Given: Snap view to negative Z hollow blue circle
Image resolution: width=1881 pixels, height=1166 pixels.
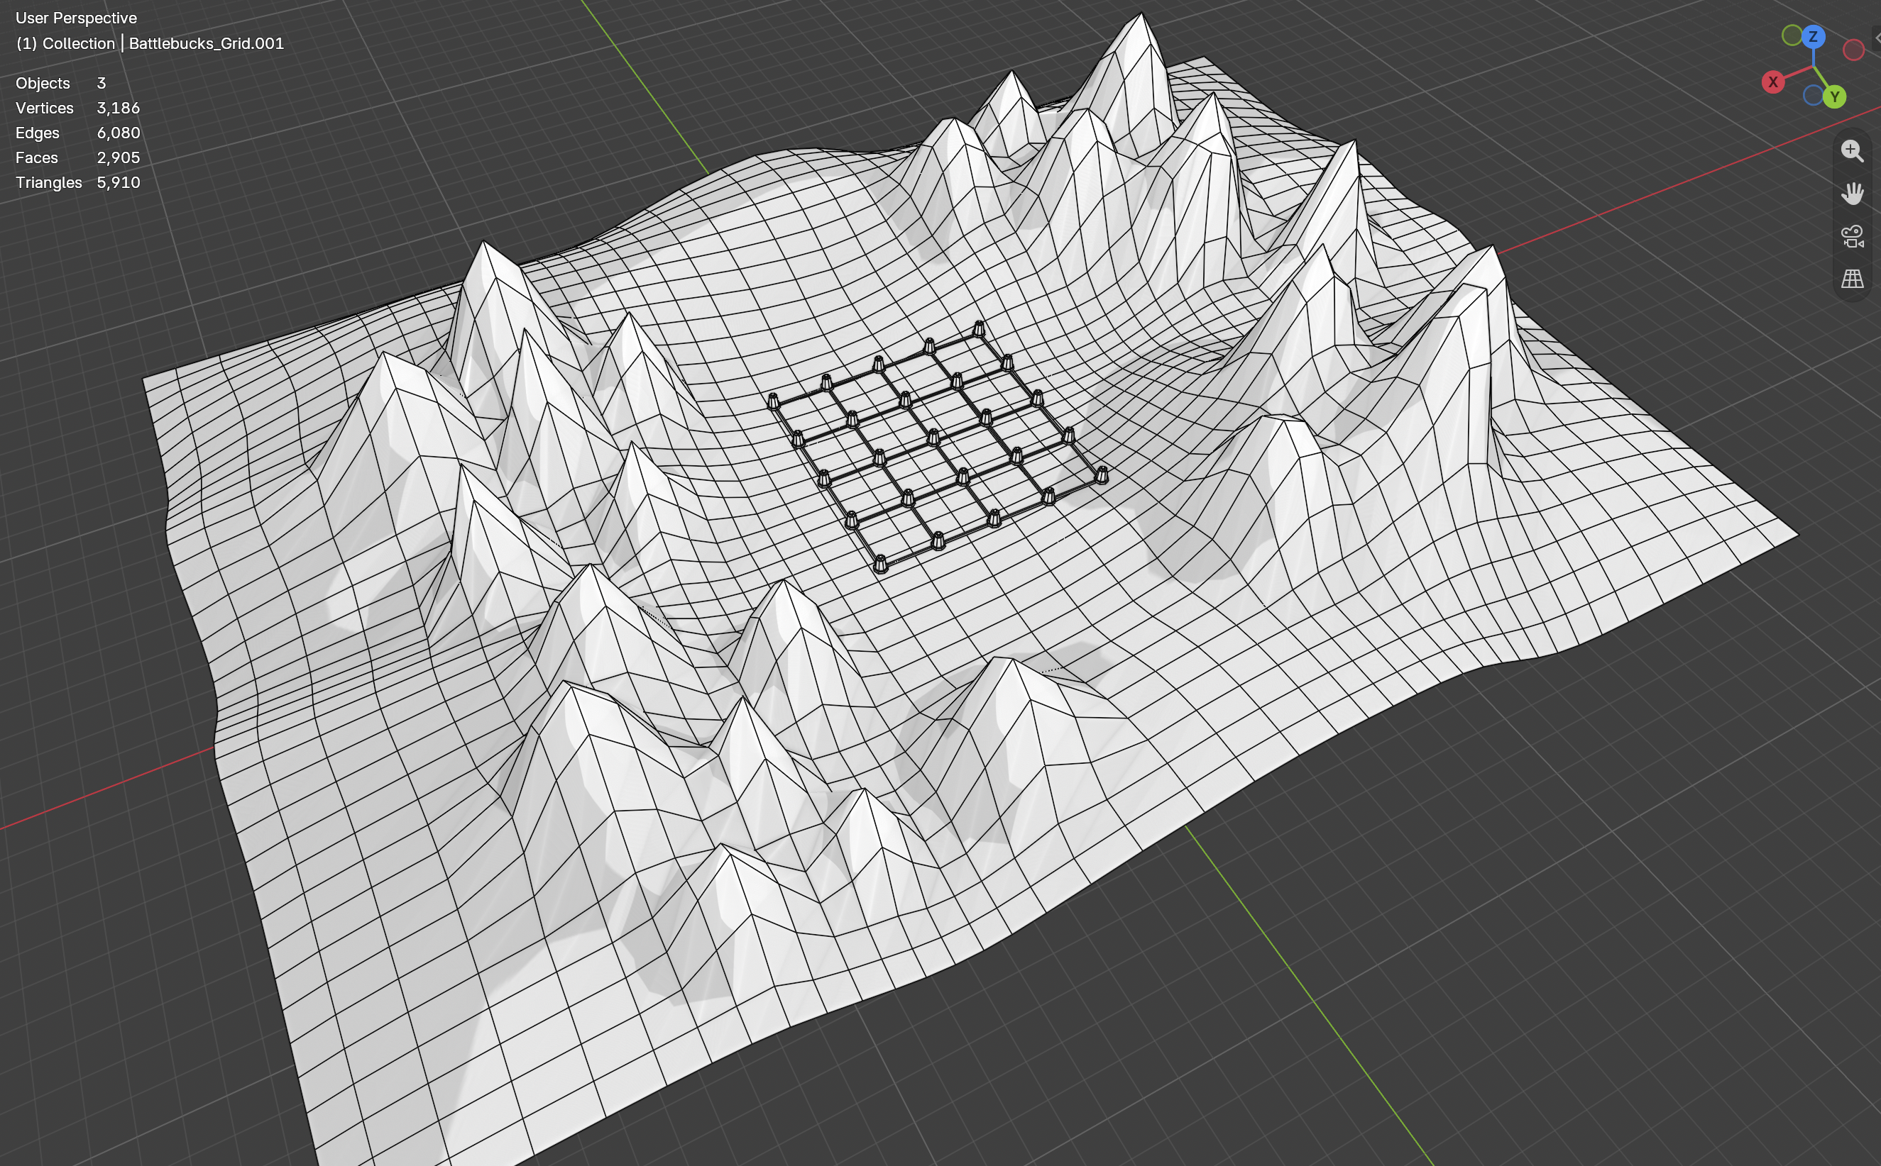Looking at the screenshot, I should pyautogui.click(x=1813, y=96).
